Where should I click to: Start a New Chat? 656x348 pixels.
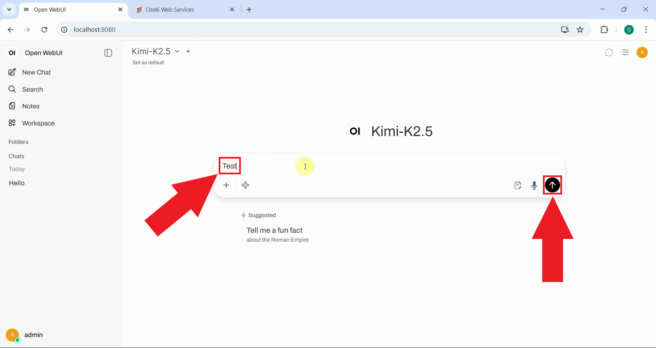pos(37,72)
